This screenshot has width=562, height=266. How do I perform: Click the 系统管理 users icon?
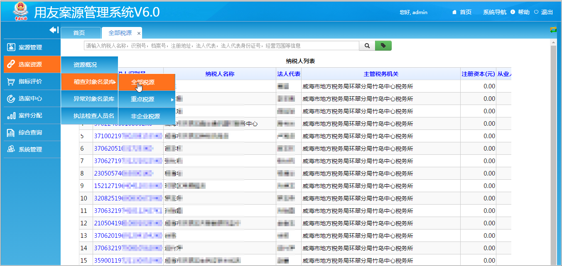(x=11, y=149)
